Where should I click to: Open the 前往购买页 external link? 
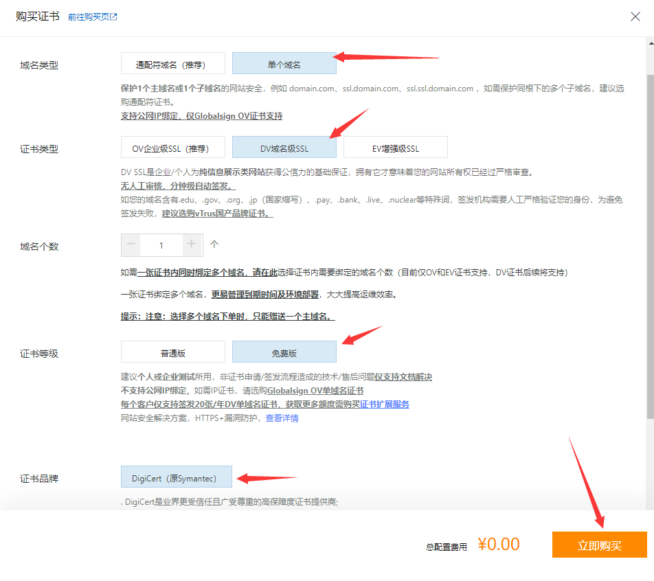[92, 17]
